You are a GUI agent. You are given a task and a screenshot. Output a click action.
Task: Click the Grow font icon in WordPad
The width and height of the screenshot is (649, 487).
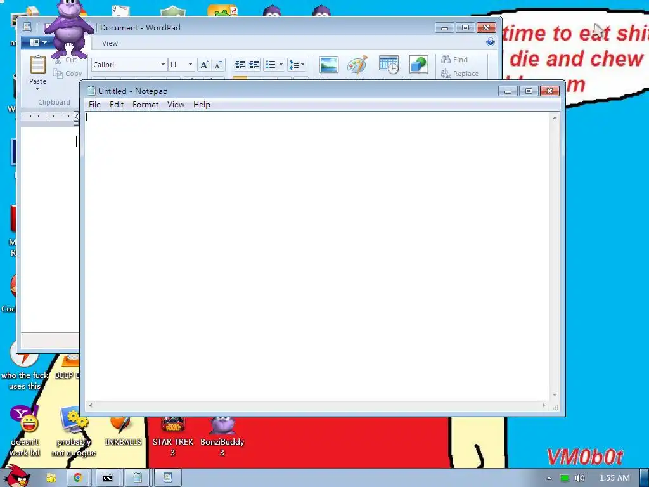point(204,65)
